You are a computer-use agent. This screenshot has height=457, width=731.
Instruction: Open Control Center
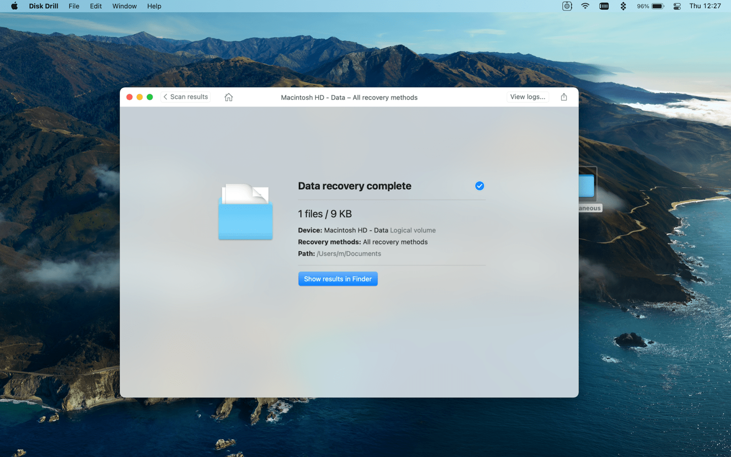coord(677,6)
